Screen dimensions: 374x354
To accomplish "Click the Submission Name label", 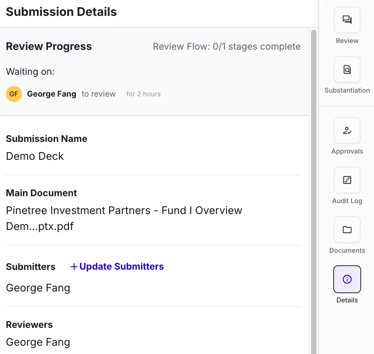I will (47, 139).
